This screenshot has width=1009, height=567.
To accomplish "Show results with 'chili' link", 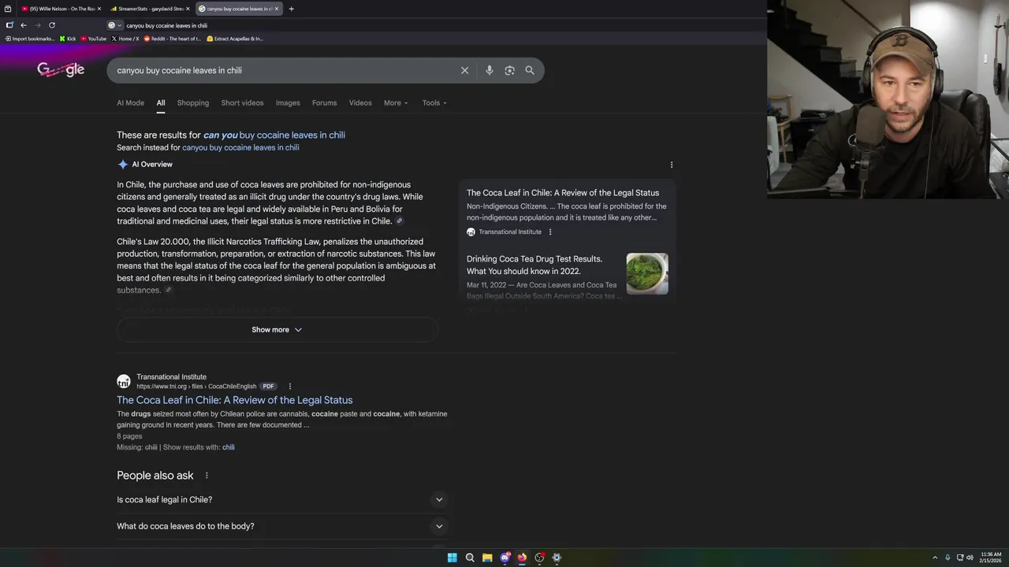I will tap(229, 447).
